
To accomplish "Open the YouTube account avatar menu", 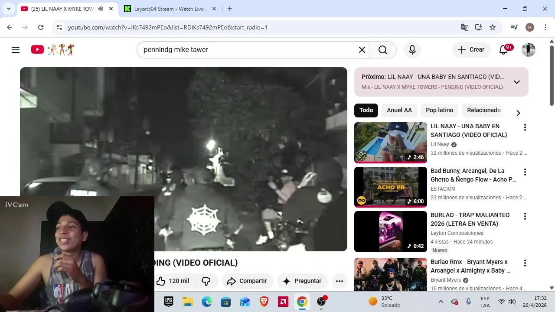I will click(x=528, y=50).
